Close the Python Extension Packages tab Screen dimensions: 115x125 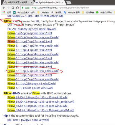[63, 3]
